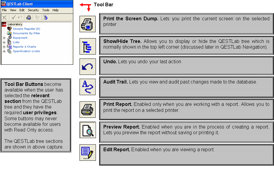274x170 pixels.
Task: Click the large Undo arrow icon beside its description
Action: point(88,67)
